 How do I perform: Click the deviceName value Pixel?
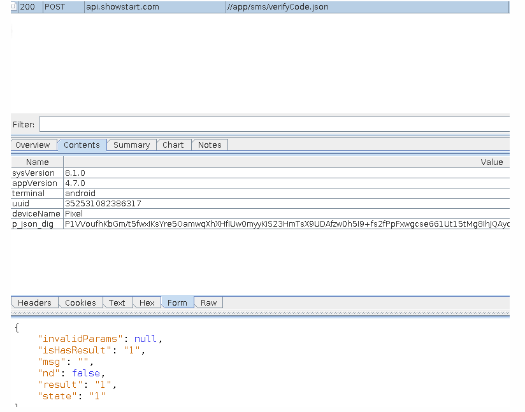[x=74, y=213]
